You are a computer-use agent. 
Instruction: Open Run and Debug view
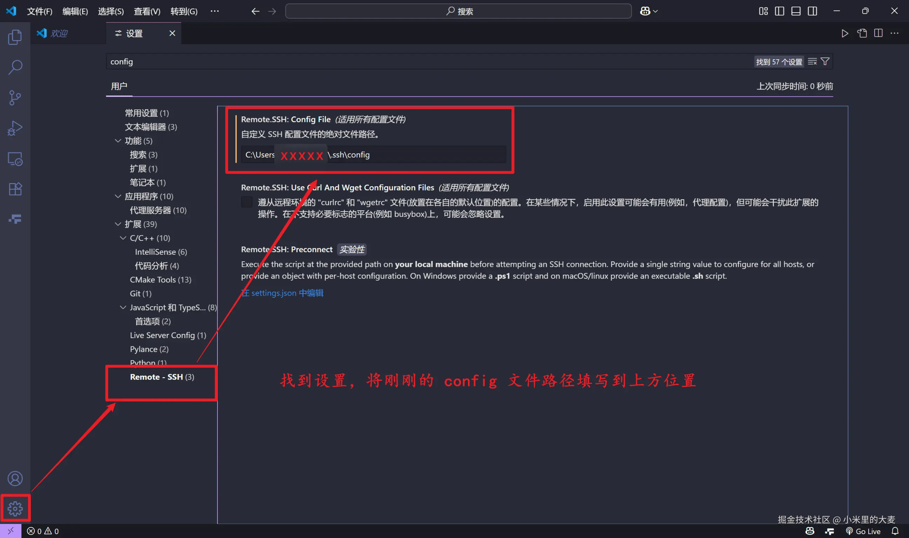pos(15,128)
